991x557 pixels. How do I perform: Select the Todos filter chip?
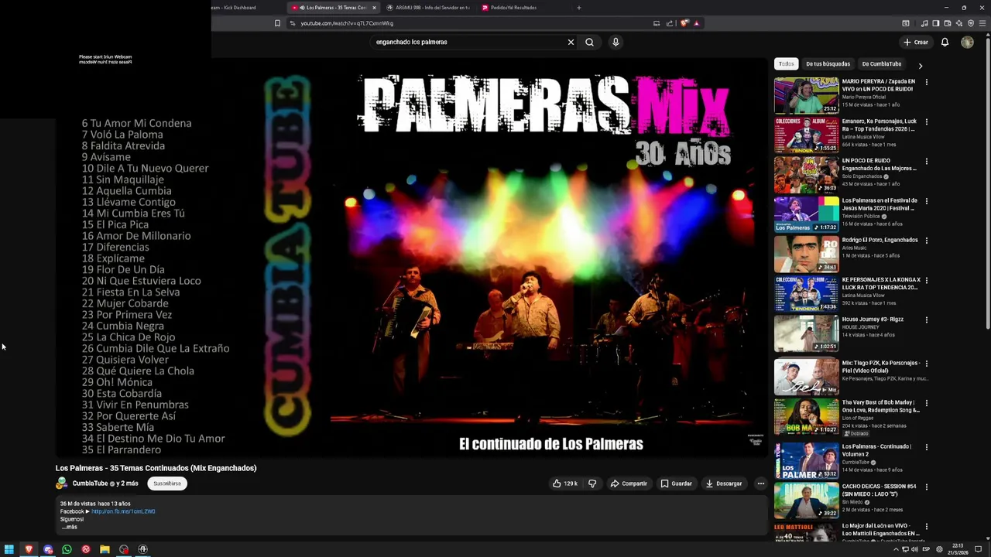tap(787, 64)
